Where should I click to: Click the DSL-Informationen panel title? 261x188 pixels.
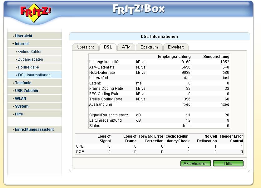(x=159, y=36)
